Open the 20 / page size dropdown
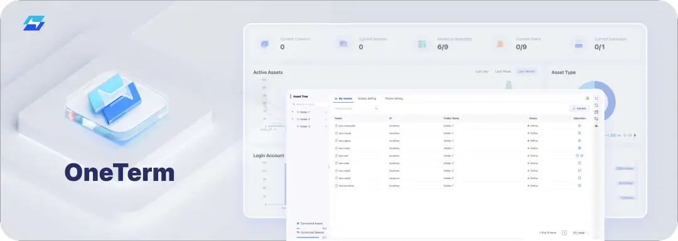This screenshot has width=678, height=241. [579, 233]
